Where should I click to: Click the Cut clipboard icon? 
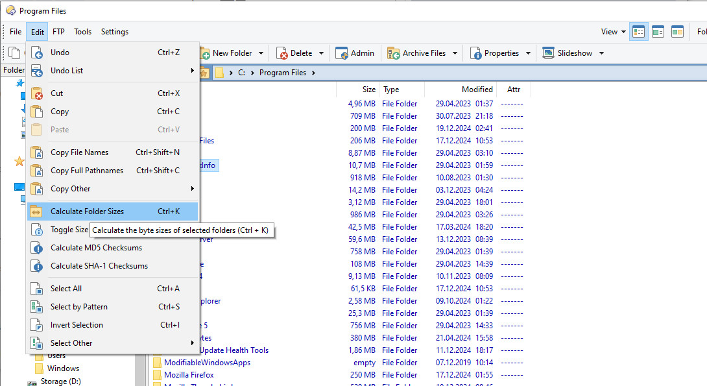click(x=37, y=93)
